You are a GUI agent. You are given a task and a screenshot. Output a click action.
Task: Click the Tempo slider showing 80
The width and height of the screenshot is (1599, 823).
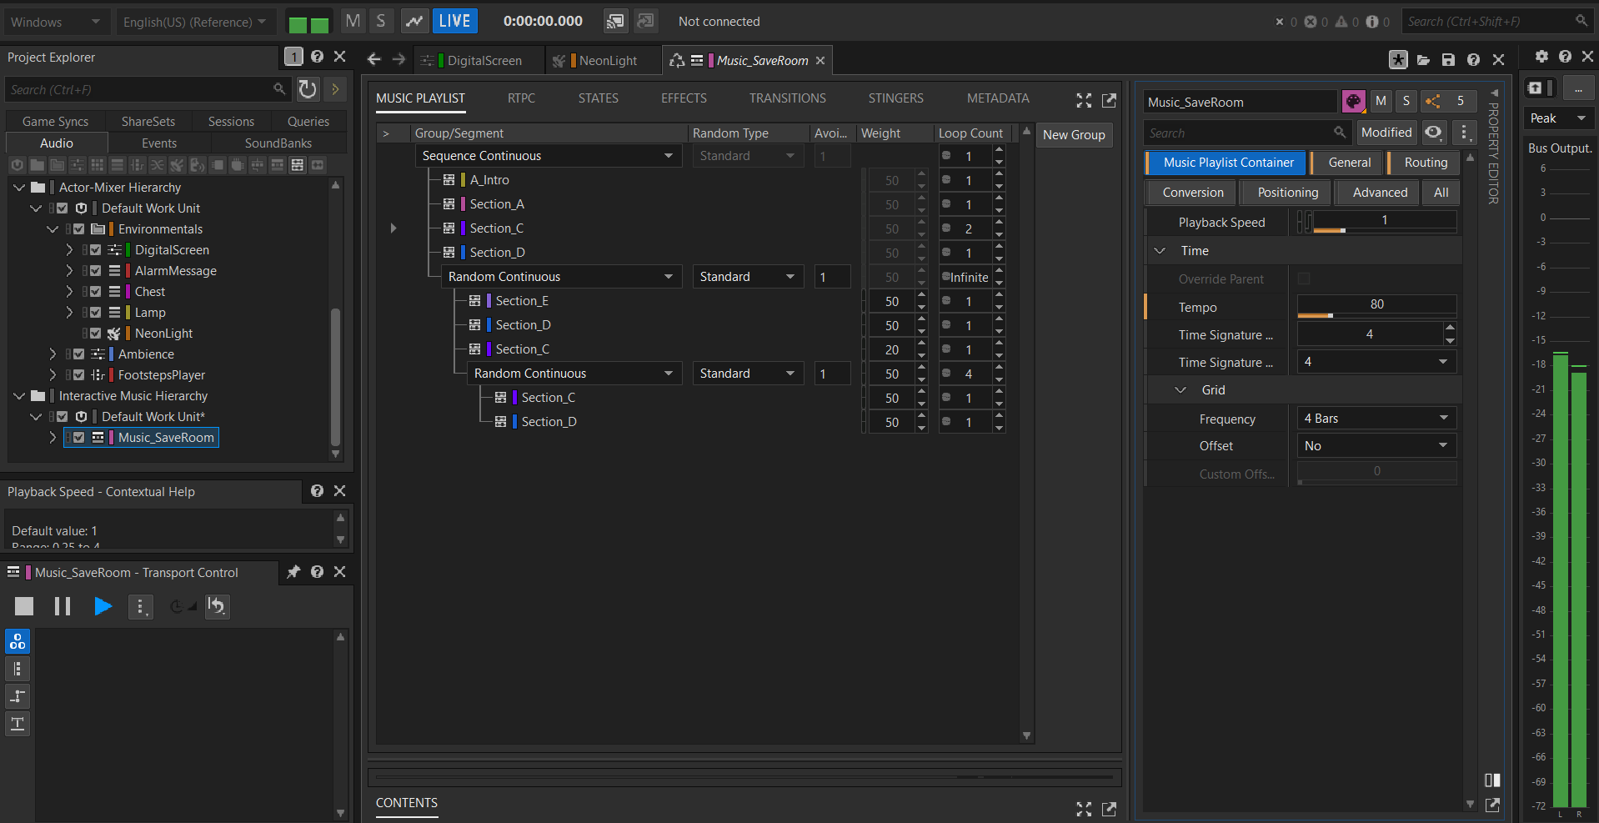tap(1376, 306)
